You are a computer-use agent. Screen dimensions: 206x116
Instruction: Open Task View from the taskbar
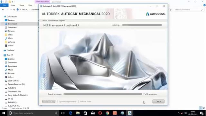point(63,113)
